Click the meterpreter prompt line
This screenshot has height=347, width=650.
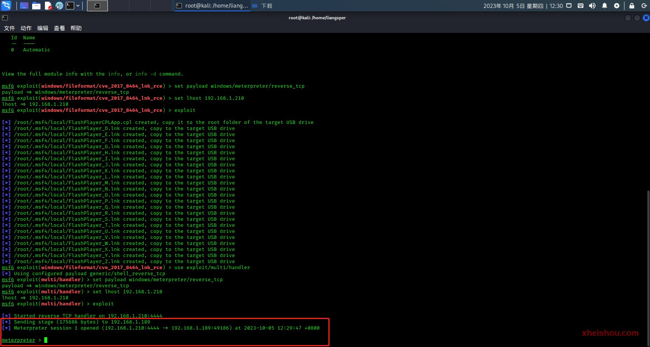25,340
